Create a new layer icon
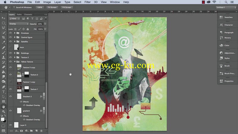 pos(36,131)
